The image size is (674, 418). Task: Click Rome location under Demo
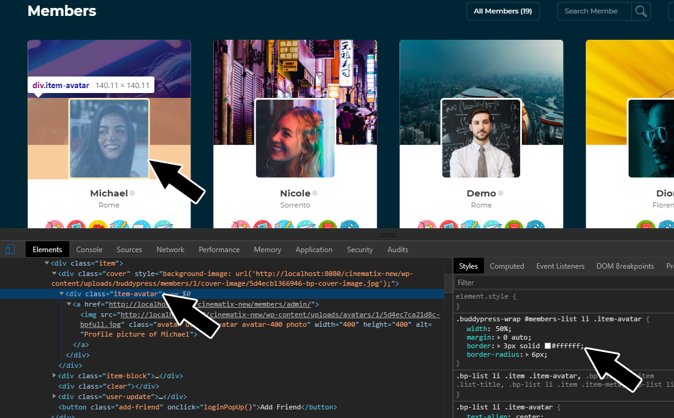(481, 205)
